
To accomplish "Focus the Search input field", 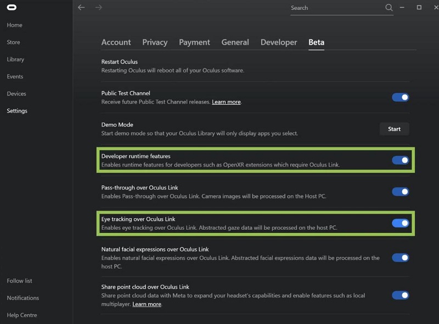I will tap(335, 8).
